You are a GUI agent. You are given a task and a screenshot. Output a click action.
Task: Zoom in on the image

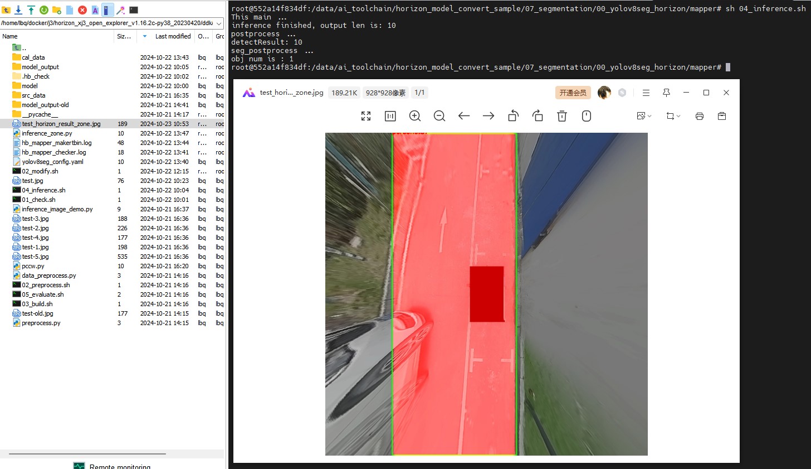(x=415, y=116)
